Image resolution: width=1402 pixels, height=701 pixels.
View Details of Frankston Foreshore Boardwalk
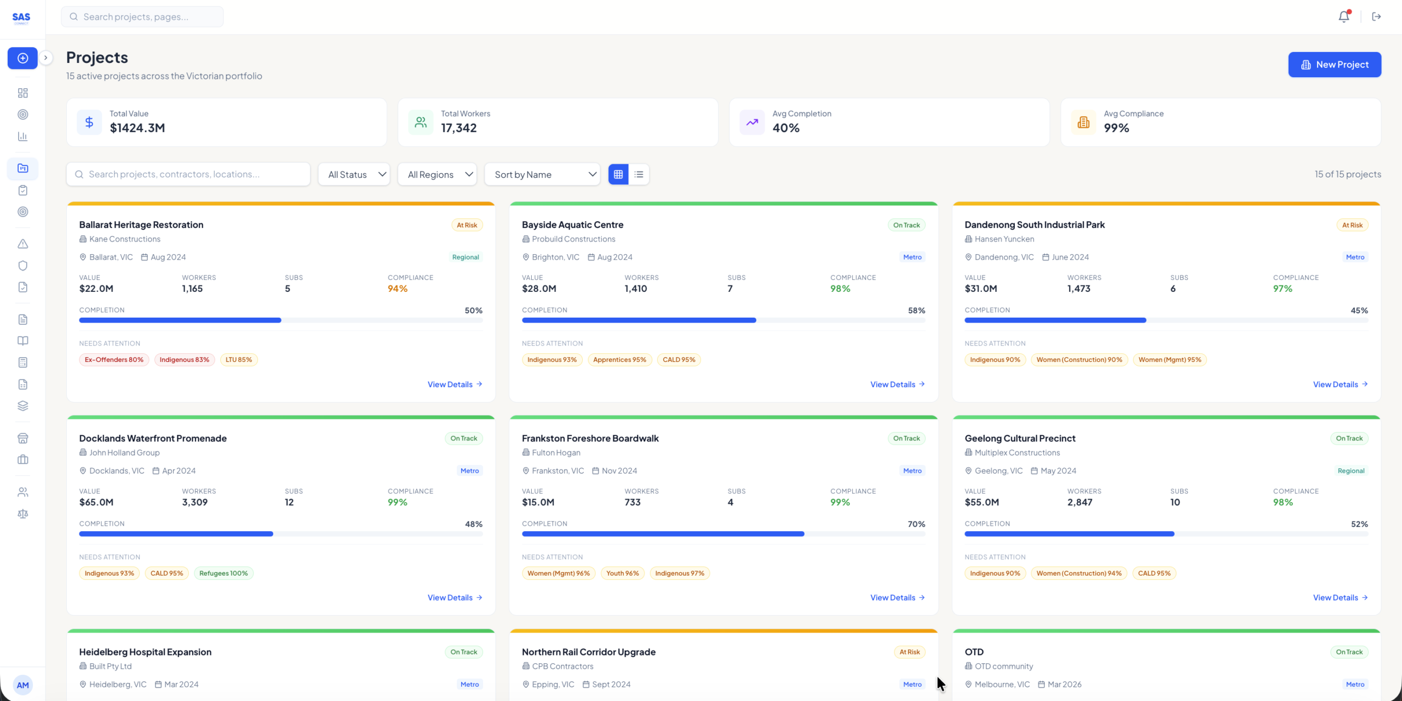click(x=898, y=597)
